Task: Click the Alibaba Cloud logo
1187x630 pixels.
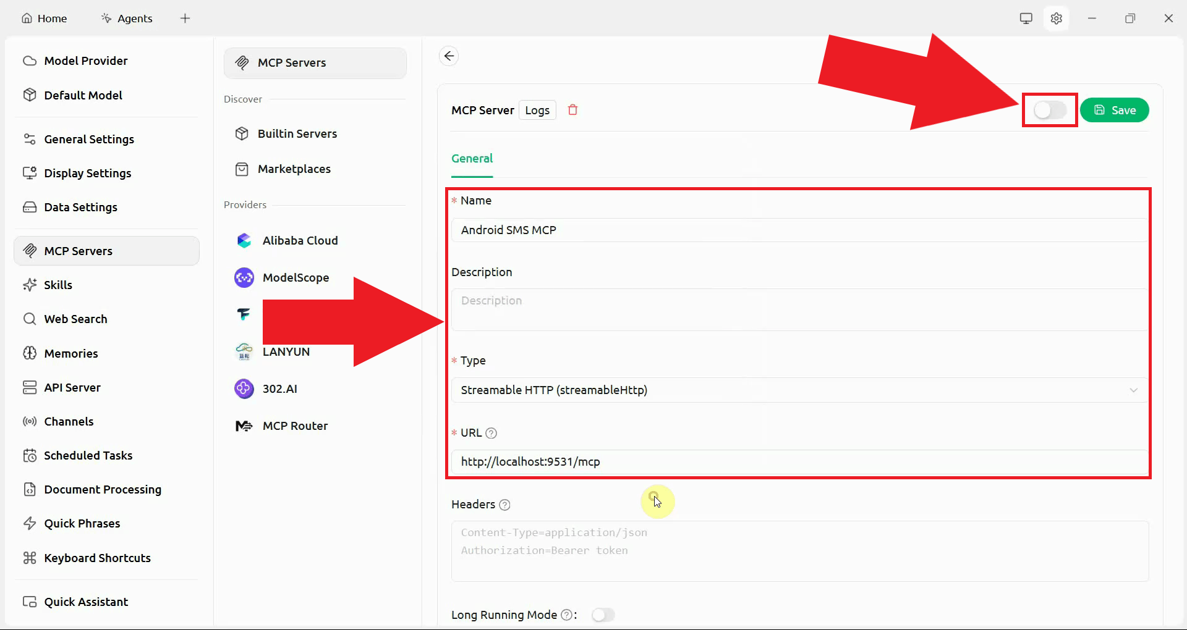Action: coord(244,240)
